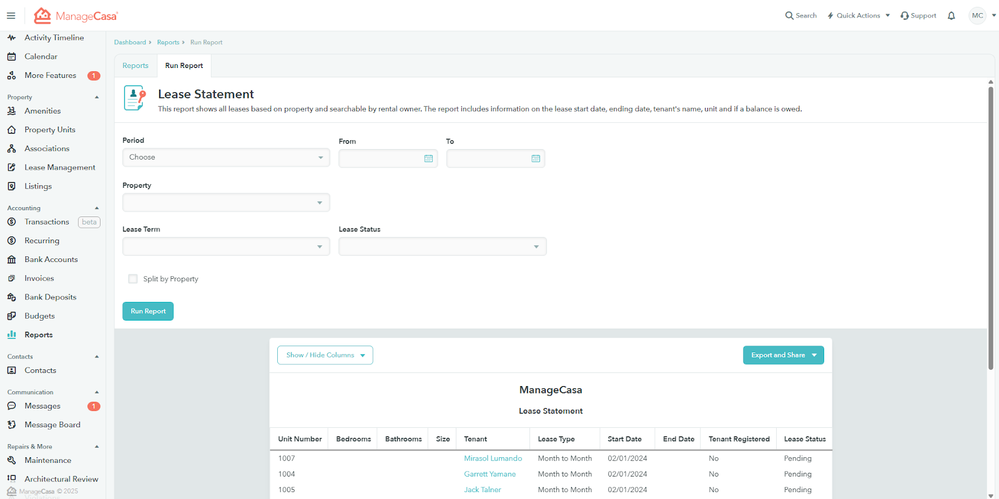Viewport: 999px width, 499px height.
Task: Click the Reports bar chart icon
Action: 11,335
